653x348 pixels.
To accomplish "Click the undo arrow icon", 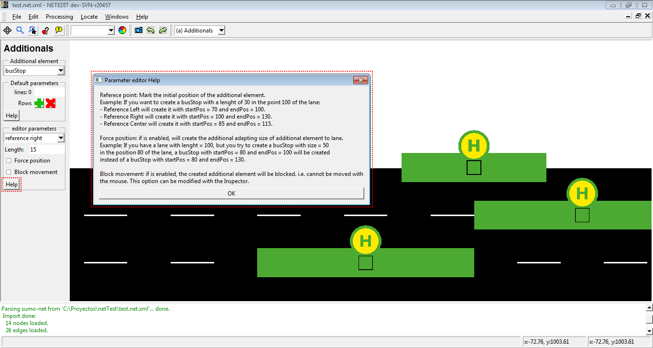I will (x=151, y=30).
